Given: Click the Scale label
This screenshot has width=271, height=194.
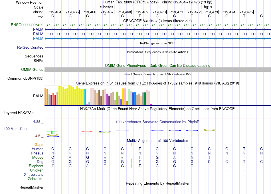Looking at the screenshot, I should pyautogui.click(x=39, y=7).
